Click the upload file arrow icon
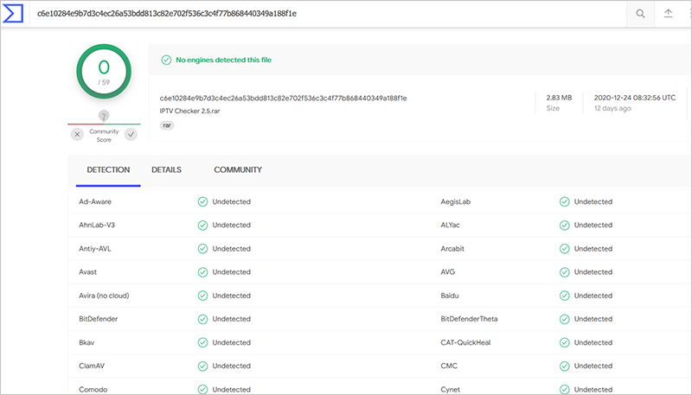Image resolution: width=692 pixels, height=395 pixels. point(668,14)
